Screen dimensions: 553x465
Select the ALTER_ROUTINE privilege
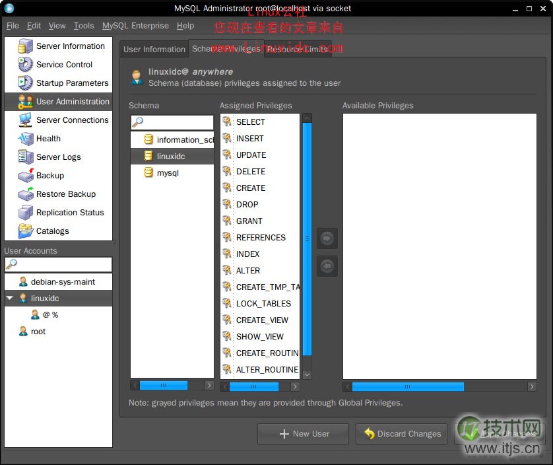coord(260,370)
